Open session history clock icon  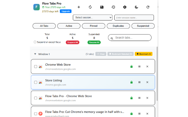point(113,7)
